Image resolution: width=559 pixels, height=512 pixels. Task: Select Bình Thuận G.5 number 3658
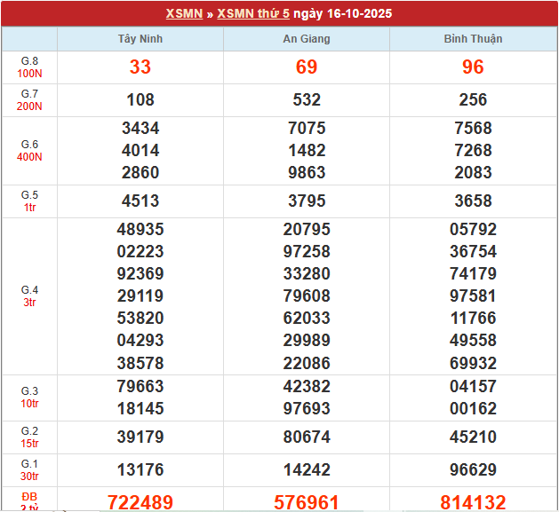point(473,201)
